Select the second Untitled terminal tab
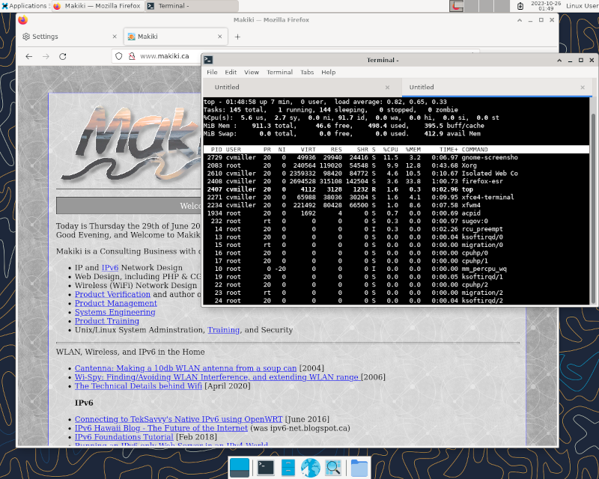This screenshot has width=599, height=479. point(497,88)
